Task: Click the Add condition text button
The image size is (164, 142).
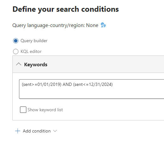Action: pos(37,131)
